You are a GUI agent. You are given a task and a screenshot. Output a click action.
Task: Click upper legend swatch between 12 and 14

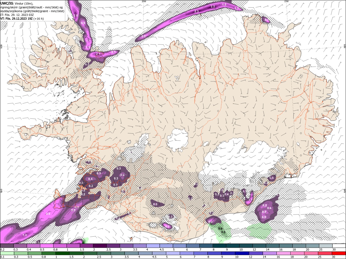point(259,246)
